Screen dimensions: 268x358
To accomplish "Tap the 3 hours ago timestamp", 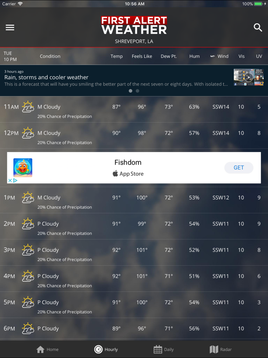I will click(x=14, y=71).
